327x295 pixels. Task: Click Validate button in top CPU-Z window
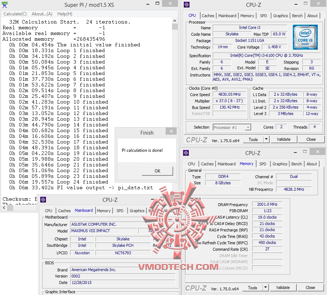click(284, 139)
